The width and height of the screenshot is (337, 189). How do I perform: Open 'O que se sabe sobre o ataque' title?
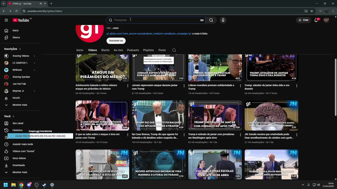point(97,136)
